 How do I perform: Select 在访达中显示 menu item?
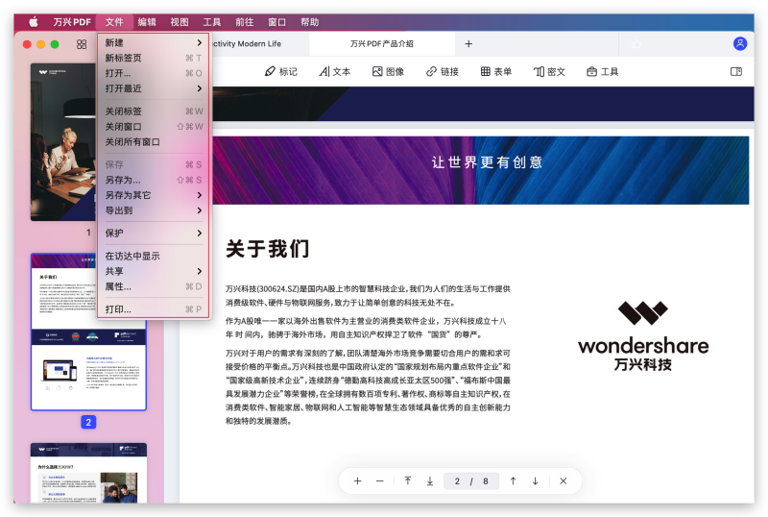(154, 256)
